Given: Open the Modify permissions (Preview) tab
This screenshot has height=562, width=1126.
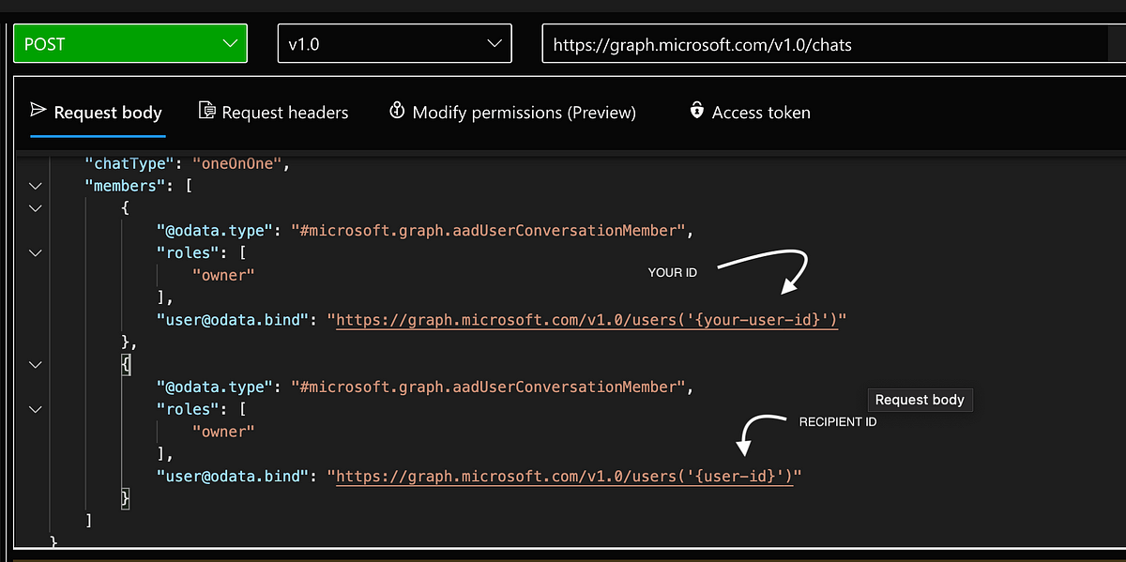Looking at the screenshot, I should click(512, 113).
